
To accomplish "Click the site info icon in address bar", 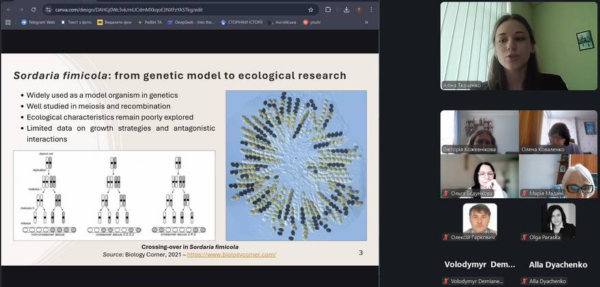I will pos(48,10).
